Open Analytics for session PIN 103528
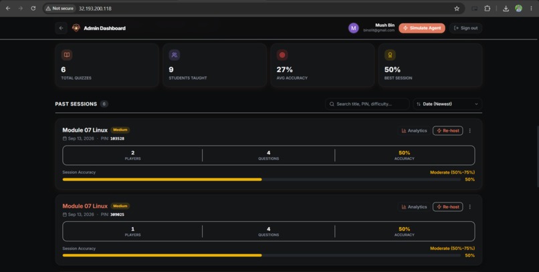 (414, 130)
